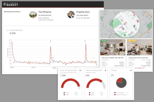Screen dimensions: 154x102
Task: Click dark marker above the middle chart spike
Action: click(x=51, y=41)
